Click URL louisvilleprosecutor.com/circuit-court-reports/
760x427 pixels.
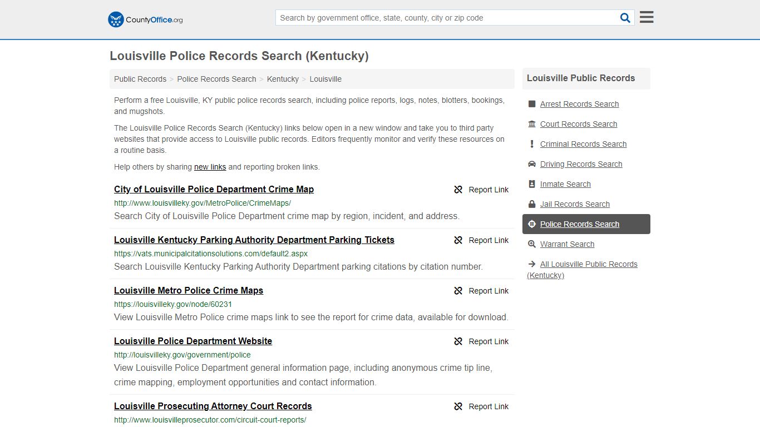coord(210,420)
